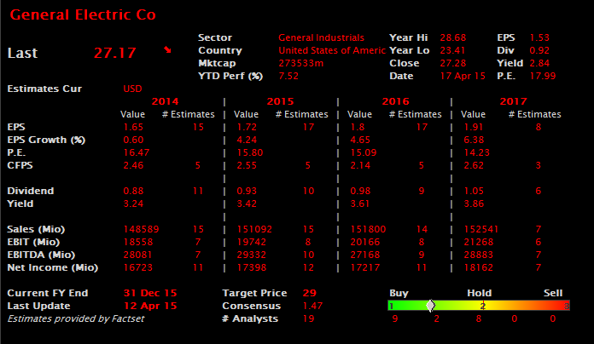Click 2015 EPS value 1.72

[247, 128]
